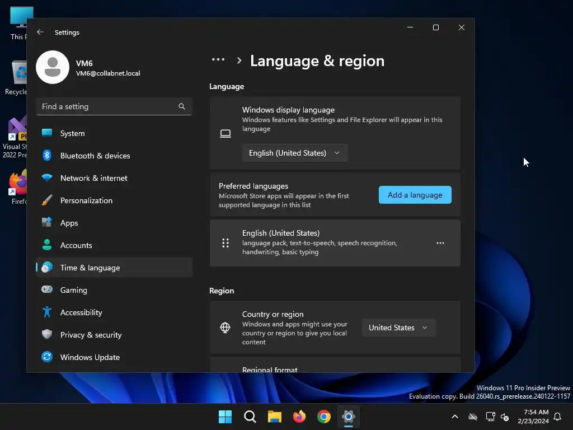The height and width of the screenshot is (430, 573).
Task: Select Time & language in sidebar
Action: tap(114, 268)
